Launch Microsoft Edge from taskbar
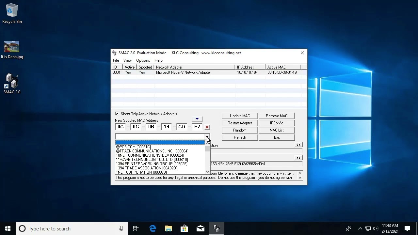 (x=153, y=228)
